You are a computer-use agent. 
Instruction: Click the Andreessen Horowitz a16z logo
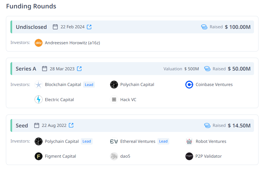pyautogui.click(x=39, y=43)
